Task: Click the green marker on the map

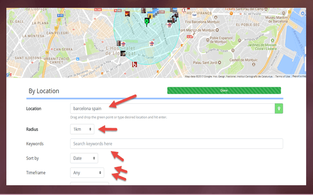Action: tap(147, 21)
